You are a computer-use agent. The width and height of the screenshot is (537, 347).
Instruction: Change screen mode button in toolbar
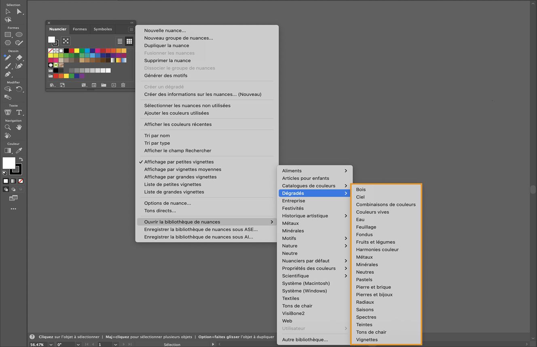click(x=13, y=198)
